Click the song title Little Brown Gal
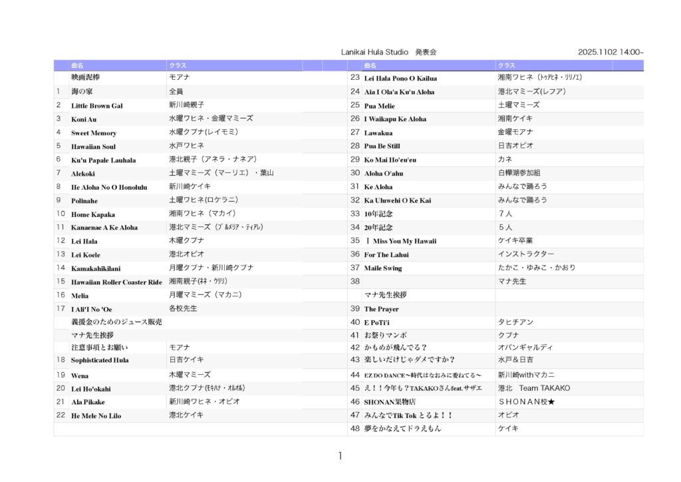681x482 pixels. tap(97, 106)
